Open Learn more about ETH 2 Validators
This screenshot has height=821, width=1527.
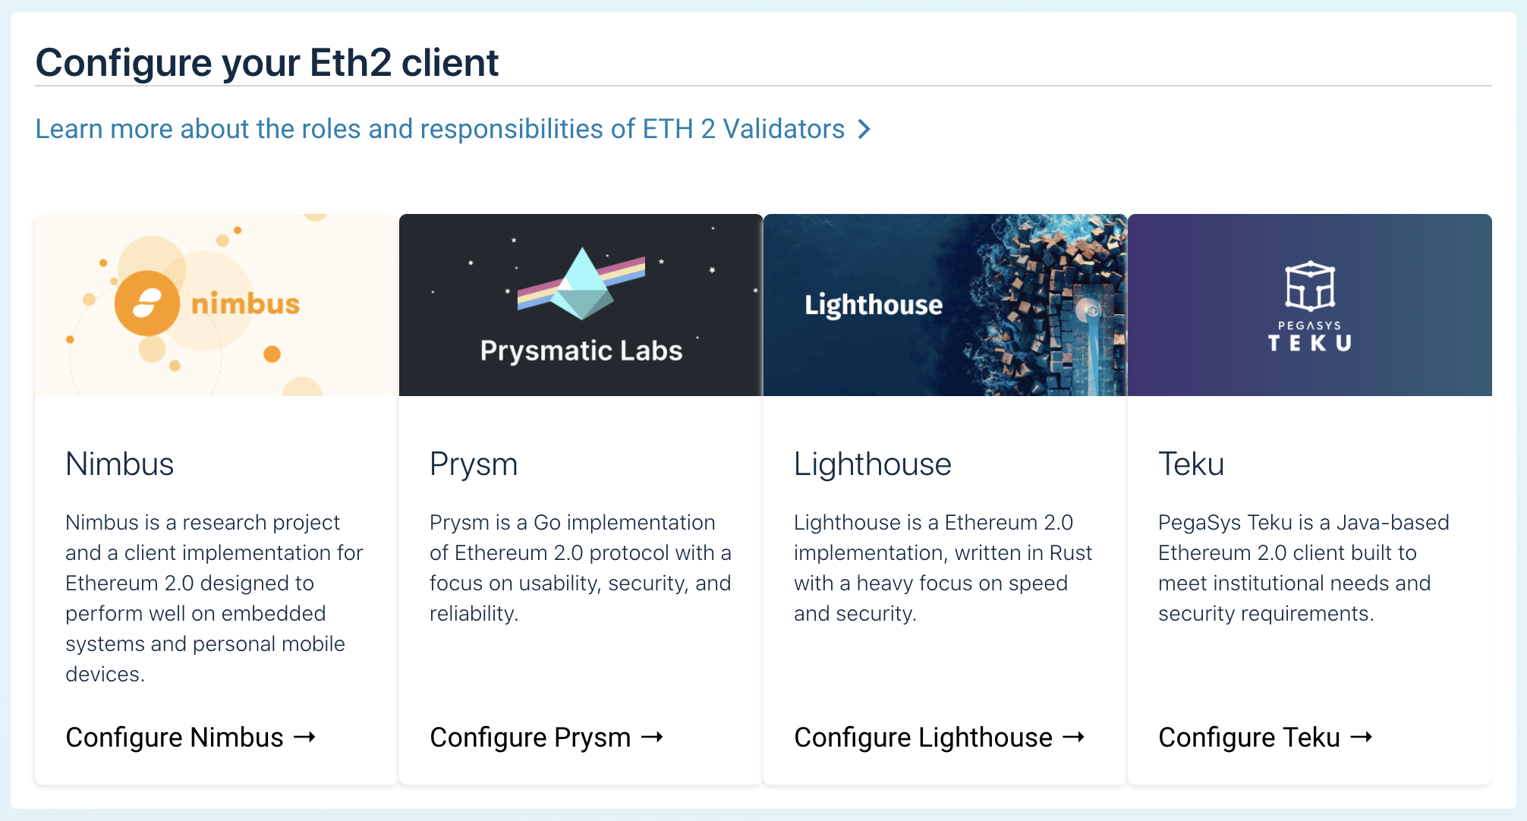440,129
